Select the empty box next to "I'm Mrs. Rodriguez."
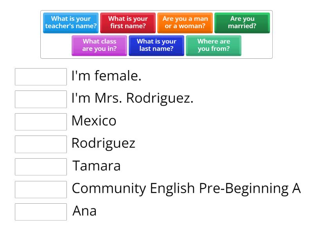The height and width of the screenshot is (235, 313). pyautogui.click(x=41, y=99)
